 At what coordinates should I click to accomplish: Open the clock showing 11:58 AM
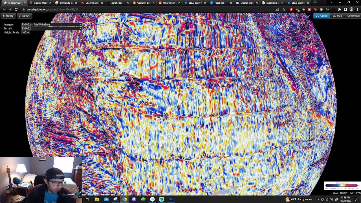[345, 199]
